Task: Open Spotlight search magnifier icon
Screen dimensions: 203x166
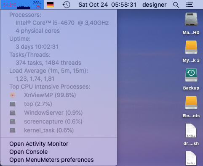Action: 176,5
